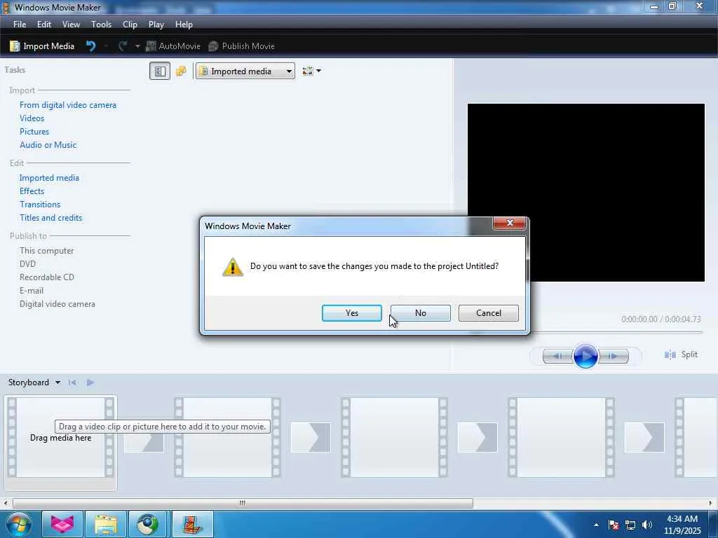
Task: Click the Videos import link
Action: 32,118
